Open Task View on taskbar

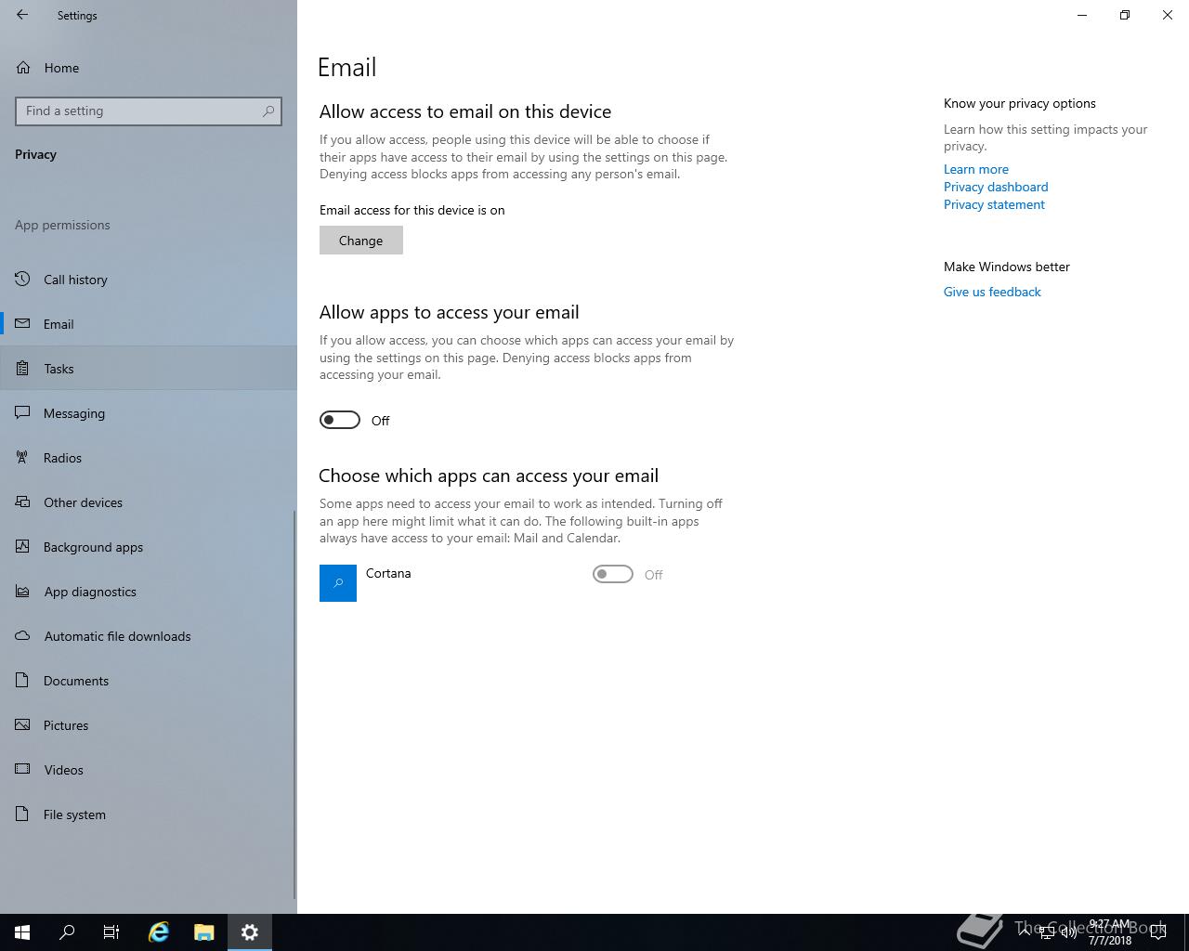pos(111,932)
